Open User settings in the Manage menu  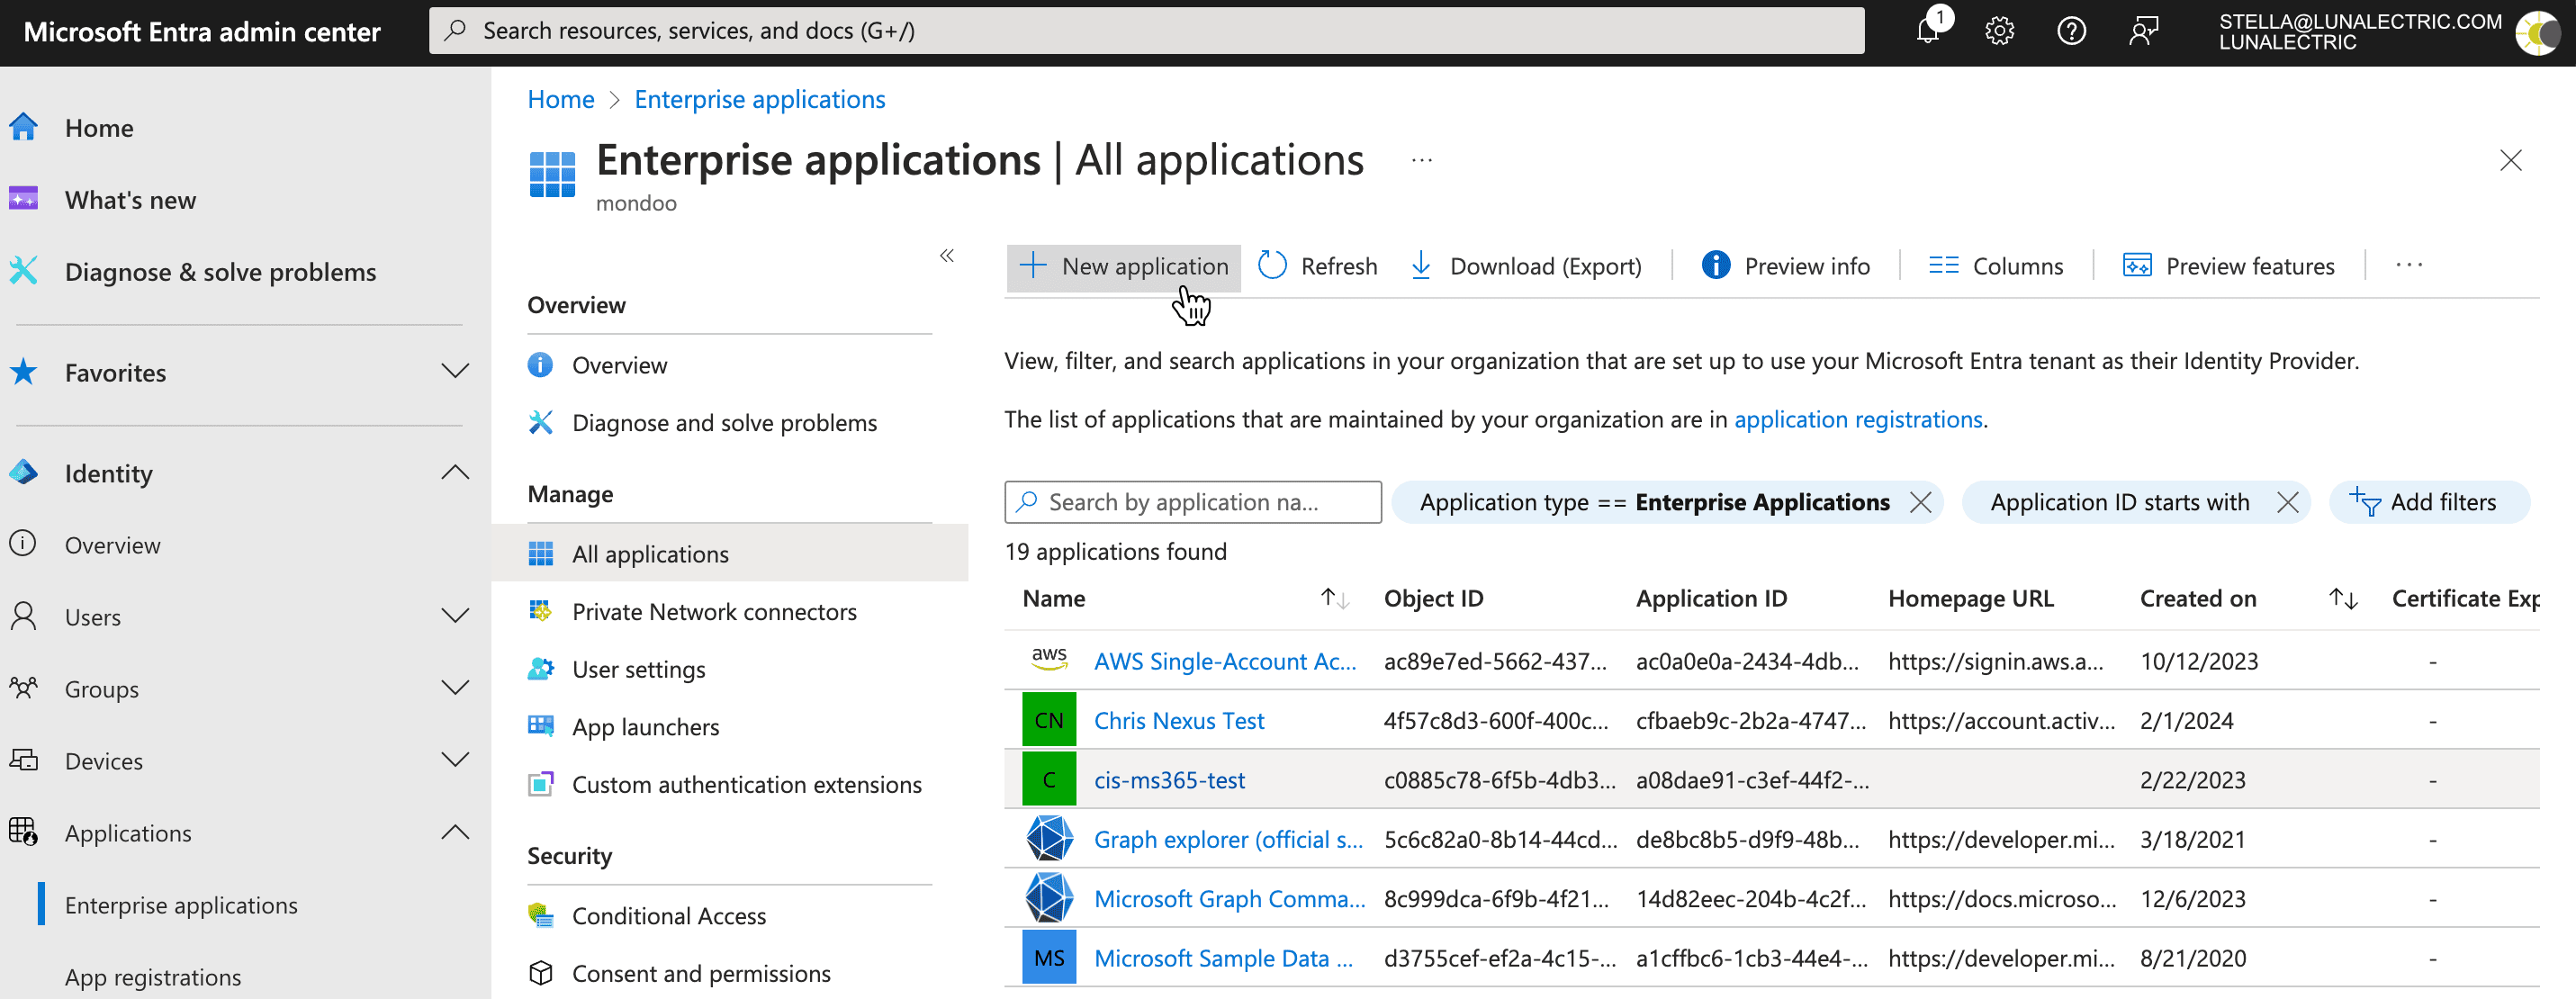click(x=638, y=669)
